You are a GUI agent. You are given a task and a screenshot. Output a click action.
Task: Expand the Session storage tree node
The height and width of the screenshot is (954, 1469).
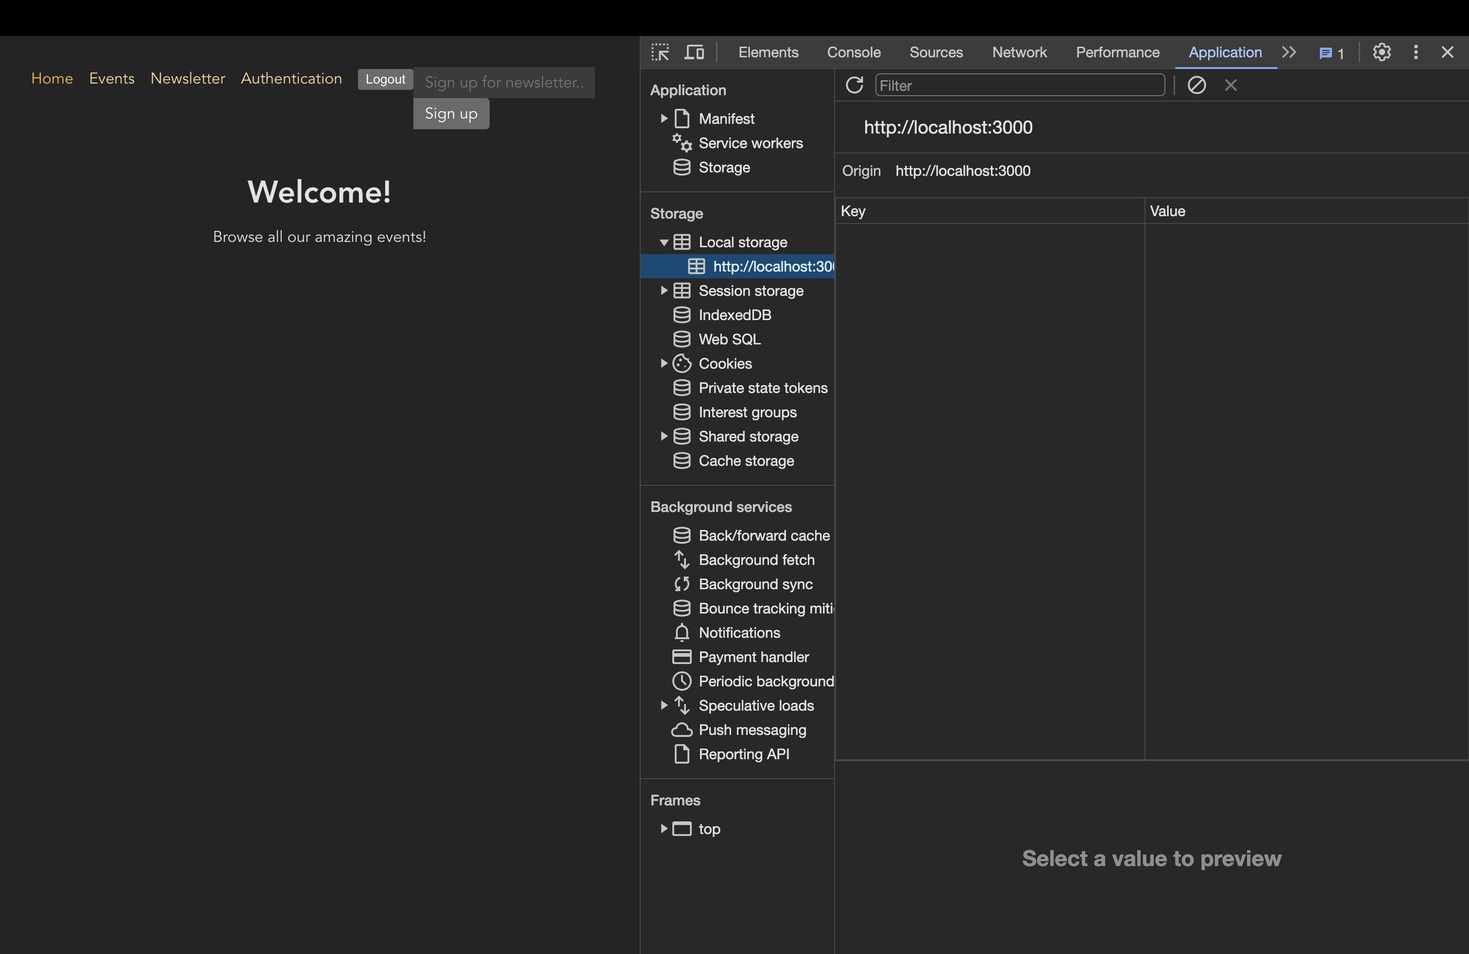point(664,290)
